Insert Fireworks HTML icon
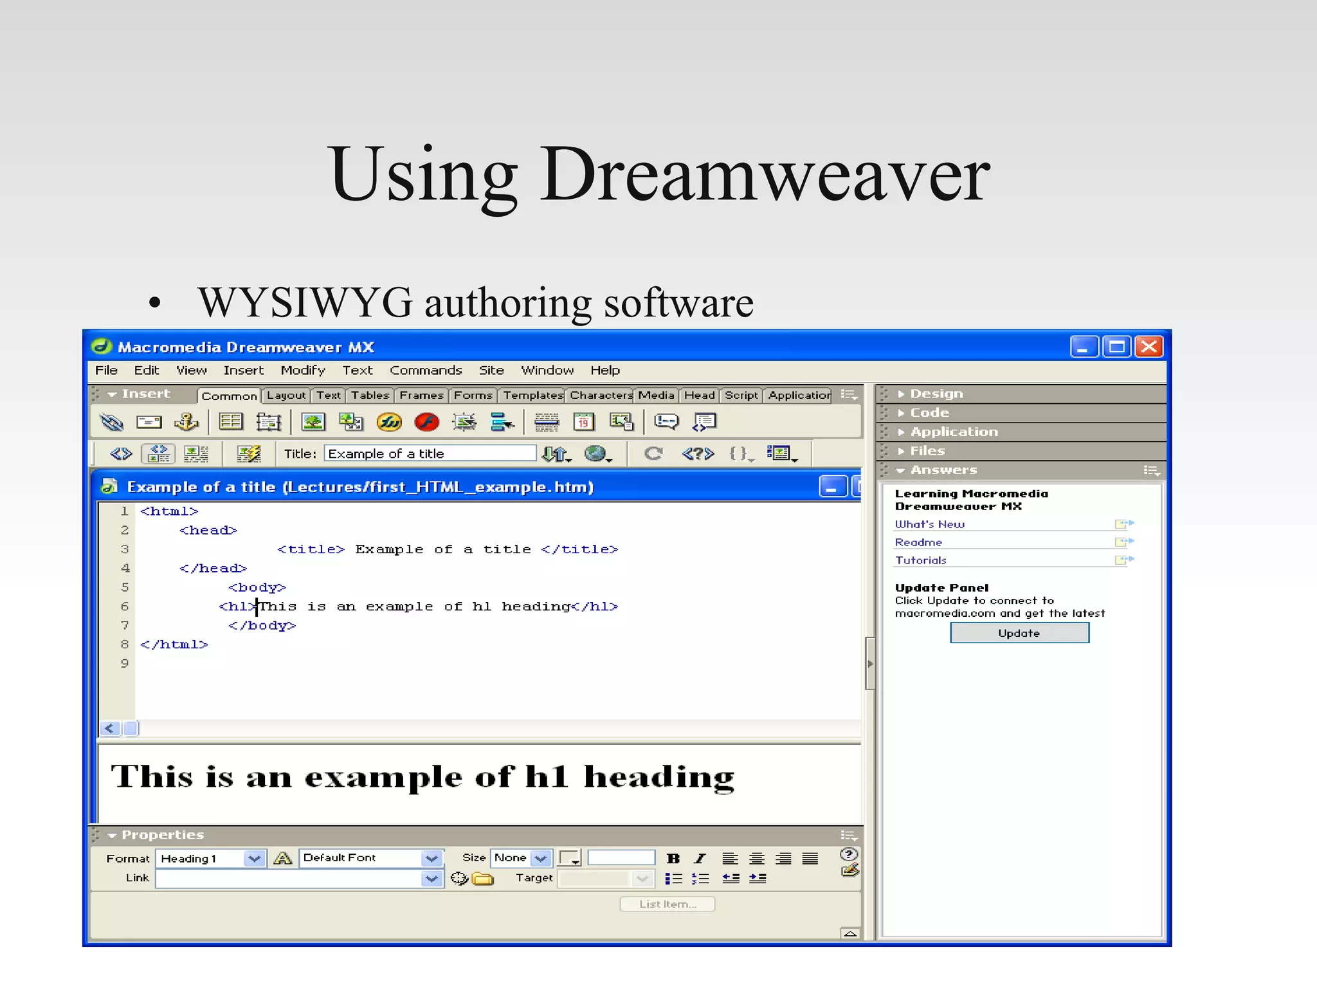The height and width of the screenshot is (988, 1317). (389, 422)
